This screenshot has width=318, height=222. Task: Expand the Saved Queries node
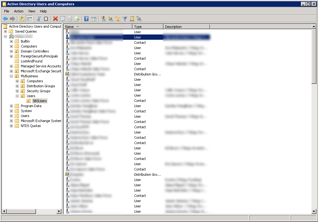(6, 31)
